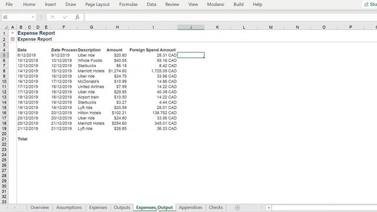Open the View ribbon tab
The width and height of the screenshot is (377, 212).
193,4
